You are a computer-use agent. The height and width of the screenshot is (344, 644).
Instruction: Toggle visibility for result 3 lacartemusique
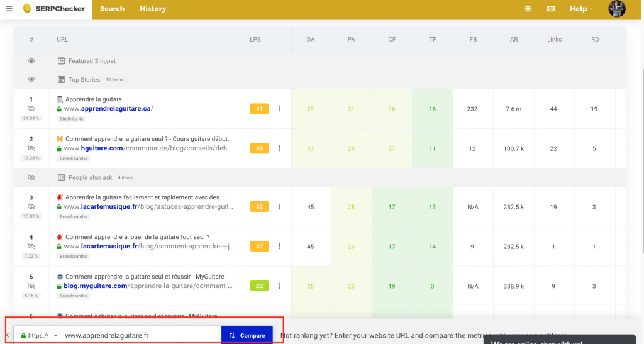pyautogui.click(x=31, y=206)
